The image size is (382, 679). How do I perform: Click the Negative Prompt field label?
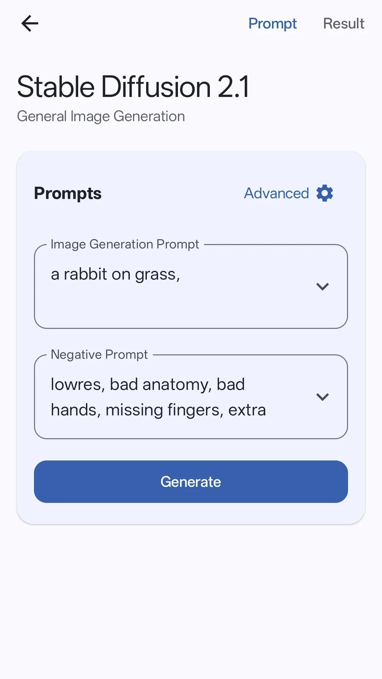click(99, 354)
